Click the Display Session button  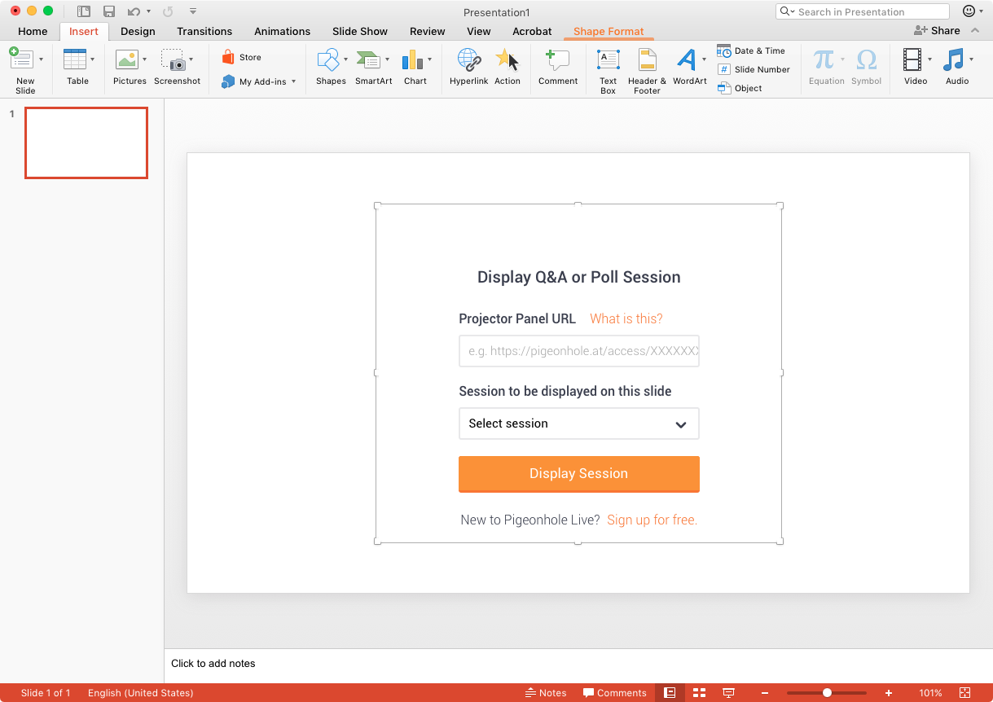click(579, 474)
